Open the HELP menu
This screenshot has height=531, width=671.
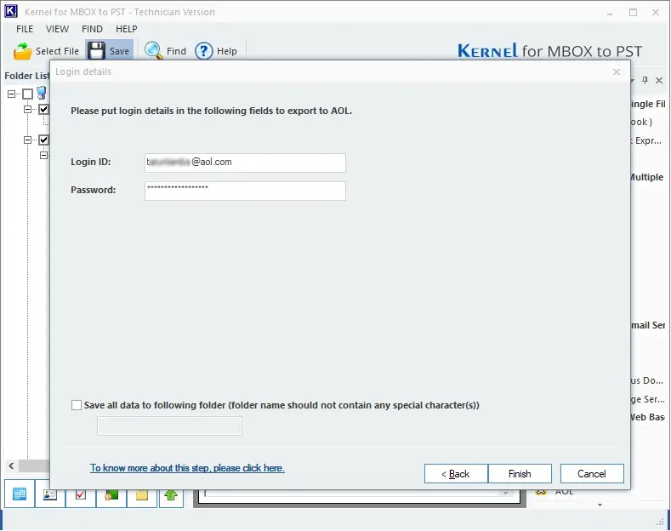click(126, 29)
